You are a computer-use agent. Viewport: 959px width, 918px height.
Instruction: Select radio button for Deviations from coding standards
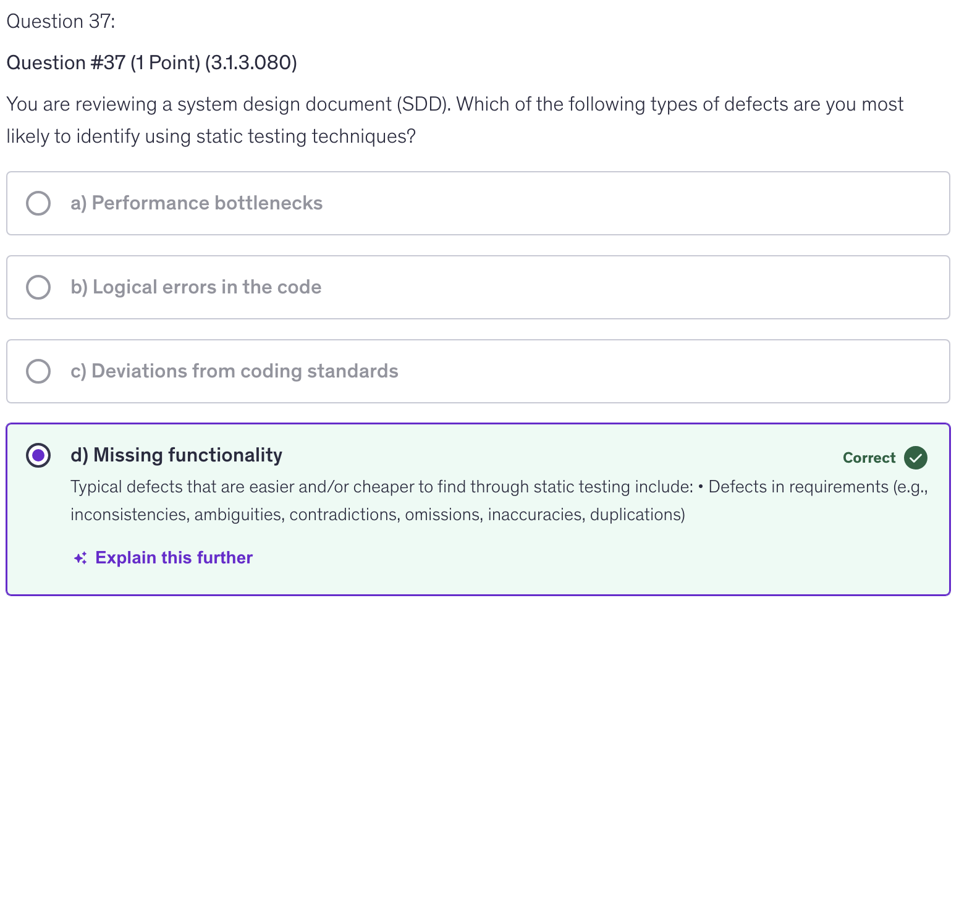[x=38, y=371]
